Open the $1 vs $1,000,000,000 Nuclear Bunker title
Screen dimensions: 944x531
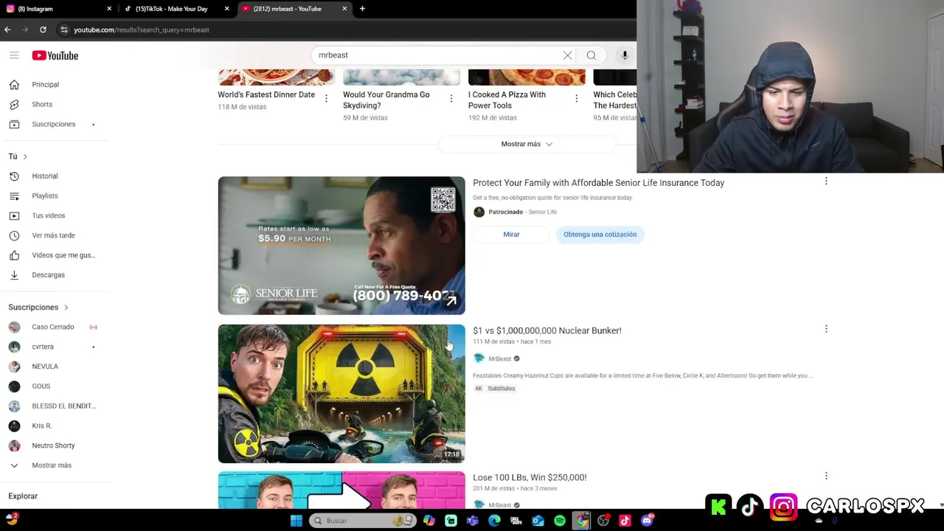(546, 330)
